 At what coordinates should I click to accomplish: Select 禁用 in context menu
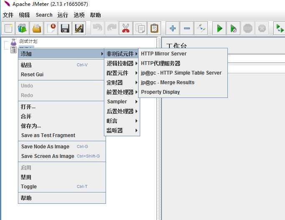[x=62, y=177]
